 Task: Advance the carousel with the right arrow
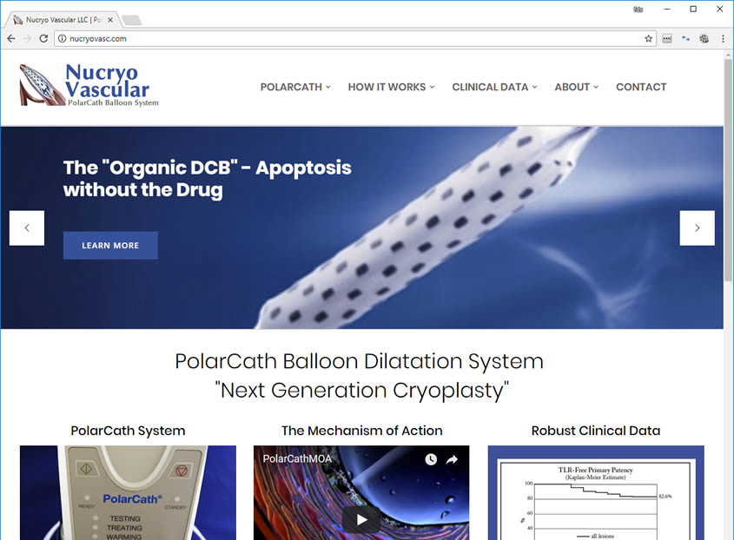698,227
